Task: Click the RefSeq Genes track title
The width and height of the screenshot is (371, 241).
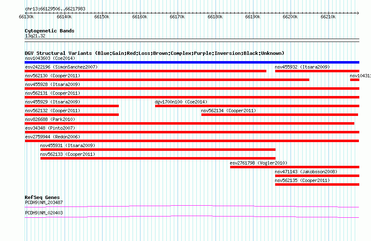Action: click(42, 197)
